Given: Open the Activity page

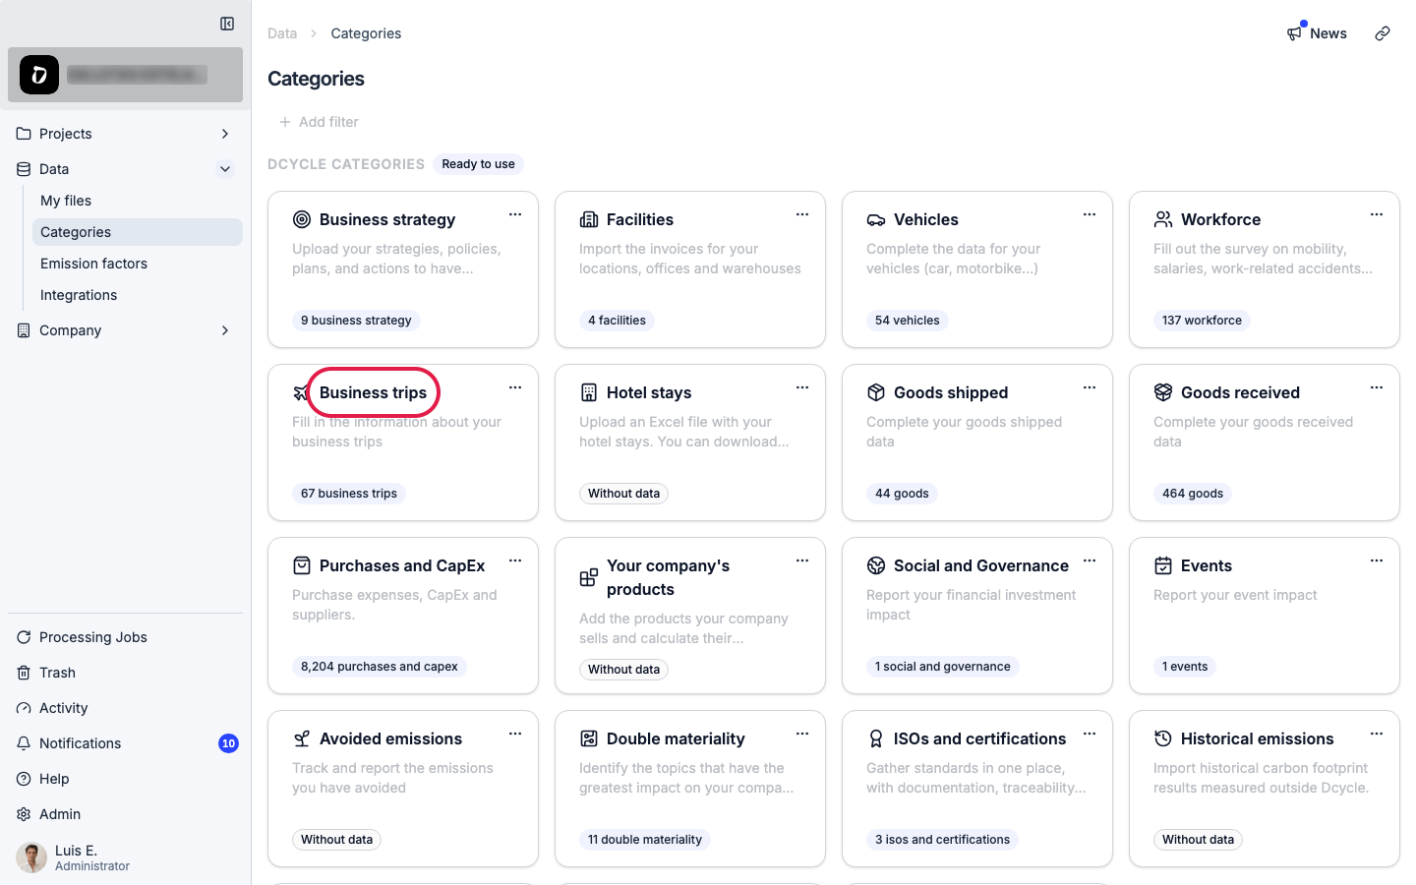Looking at the screenshot, I should pos(125,708).
